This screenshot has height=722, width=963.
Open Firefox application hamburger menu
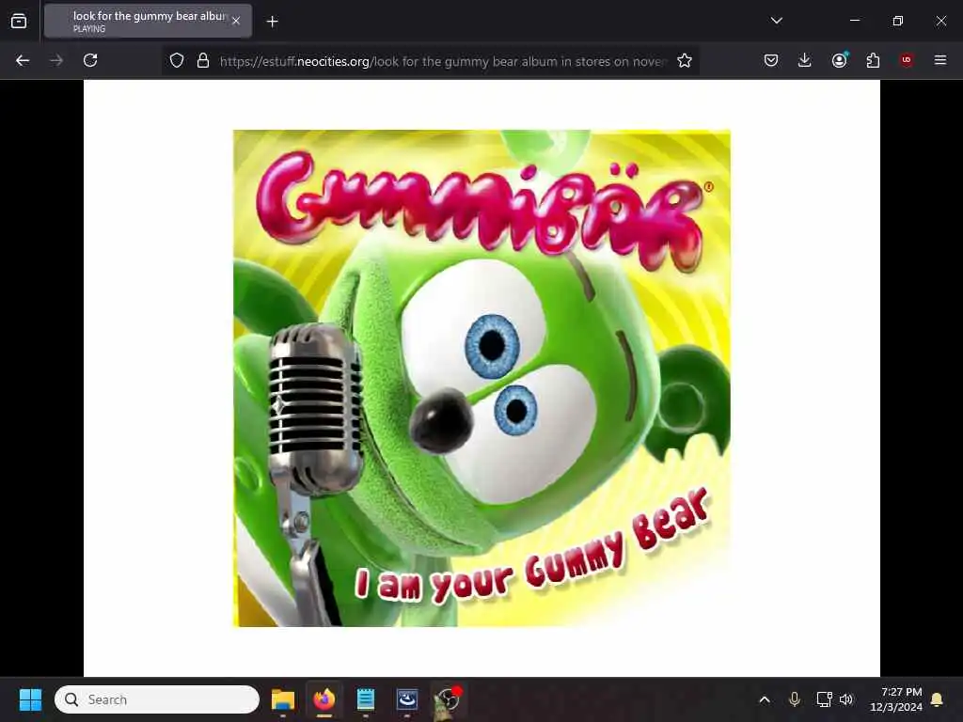click(x=939, y=60)
